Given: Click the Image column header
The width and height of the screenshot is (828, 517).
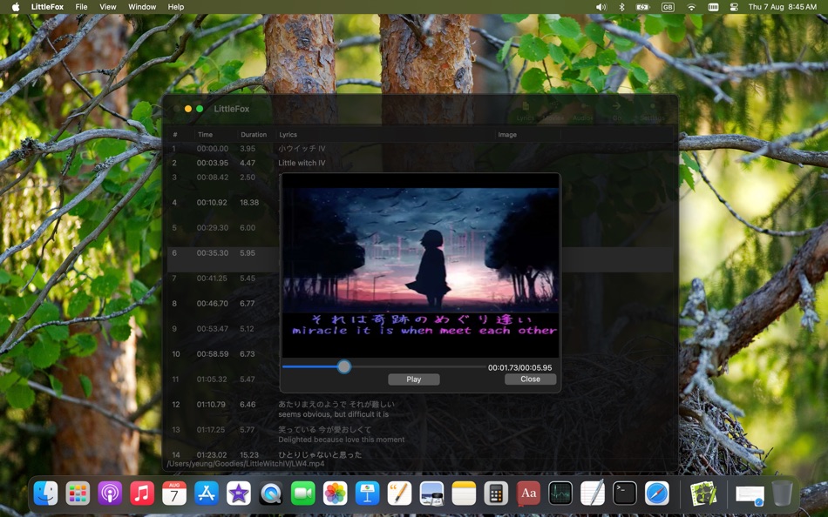Looking at the screenshot, I should click(506, 135).
